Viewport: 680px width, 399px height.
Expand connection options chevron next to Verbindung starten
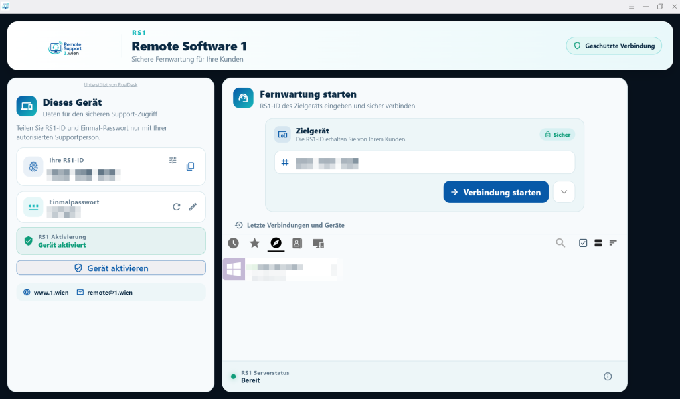tap(564, 192)
